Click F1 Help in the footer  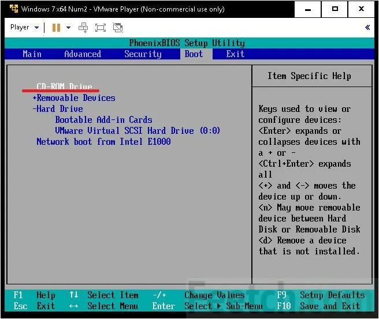[x=34, y=295]
